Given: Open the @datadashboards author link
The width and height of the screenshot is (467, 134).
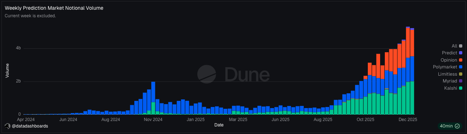Looking at the screenshot, I should (30, 126).
